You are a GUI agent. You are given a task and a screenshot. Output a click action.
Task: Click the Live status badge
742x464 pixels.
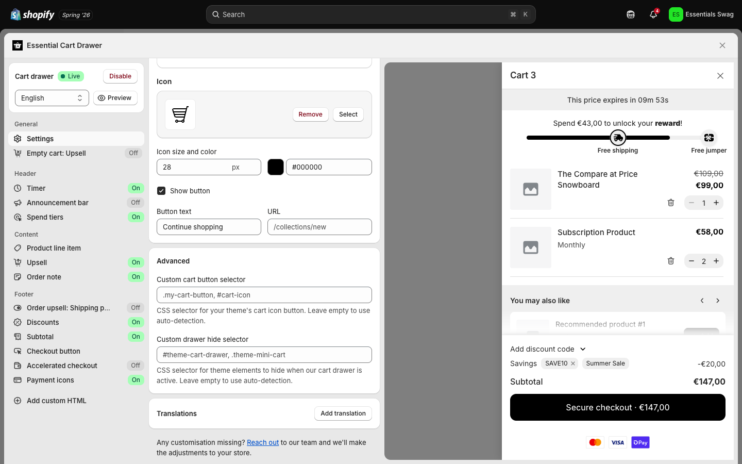[x=71, y=76]
